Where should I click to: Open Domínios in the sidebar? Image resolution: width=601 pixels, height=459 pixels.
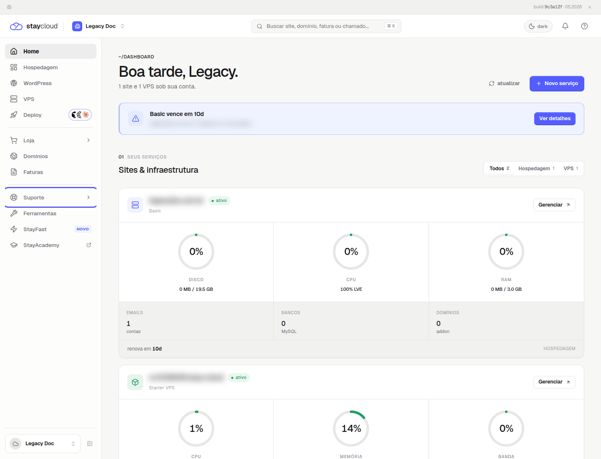pyautogui.click(x=51, y=156)
